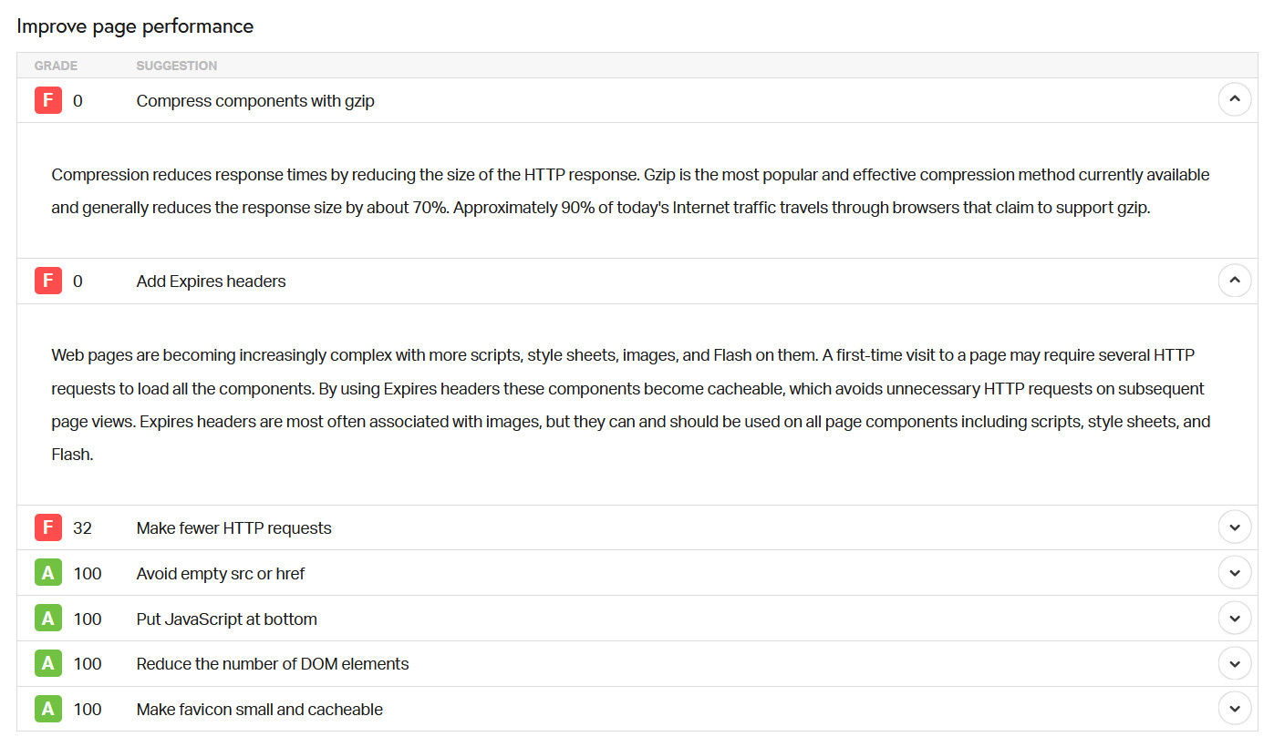This screenshot has width=1274, height=747.
Task: Collapse the Compress components with gzip section
Action: (x=1235, y=98)
